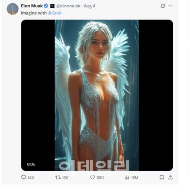Open the three-dot more options menu
This screenshot has height=185, width=188.
click(x=170, y=6)
